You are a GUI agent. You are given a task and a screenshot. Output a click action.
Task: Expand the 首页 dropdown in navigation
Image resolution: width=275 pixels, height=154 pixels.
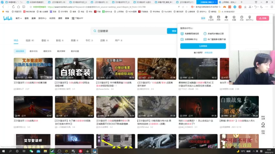(x=19, y=18)
